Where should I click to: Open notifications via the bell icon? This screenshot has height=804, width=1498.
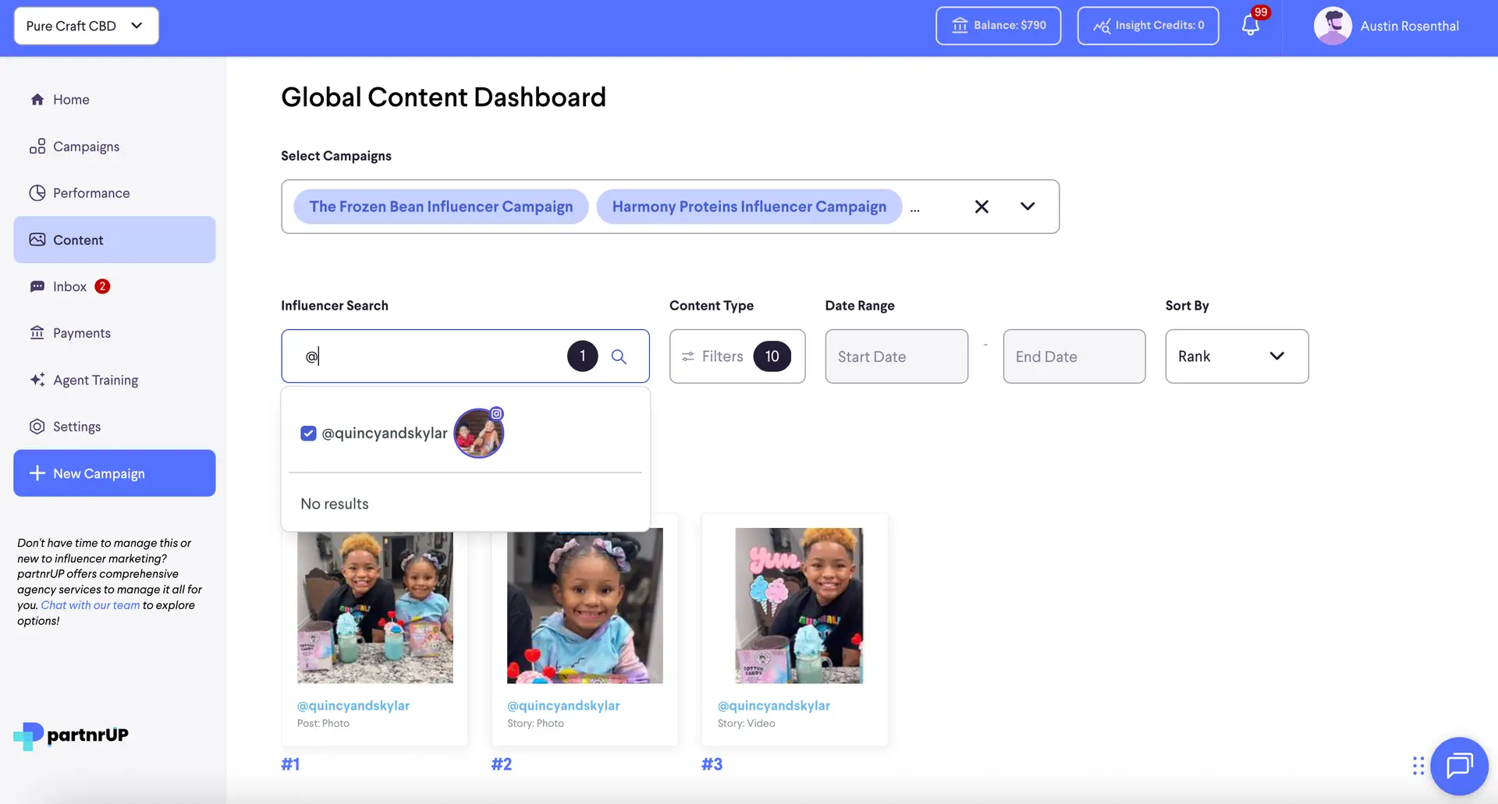pos(1250,26)
